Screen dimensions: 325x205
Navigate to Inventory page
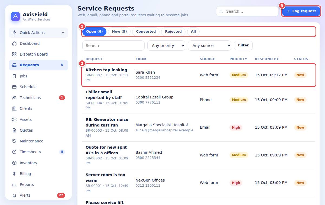38,163
